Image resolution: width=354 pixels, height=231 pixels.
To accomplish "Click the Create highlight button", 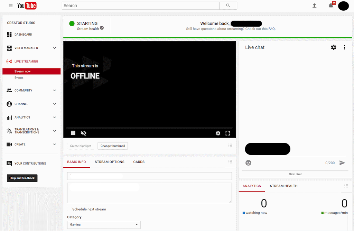I will (x=81, y=146).
